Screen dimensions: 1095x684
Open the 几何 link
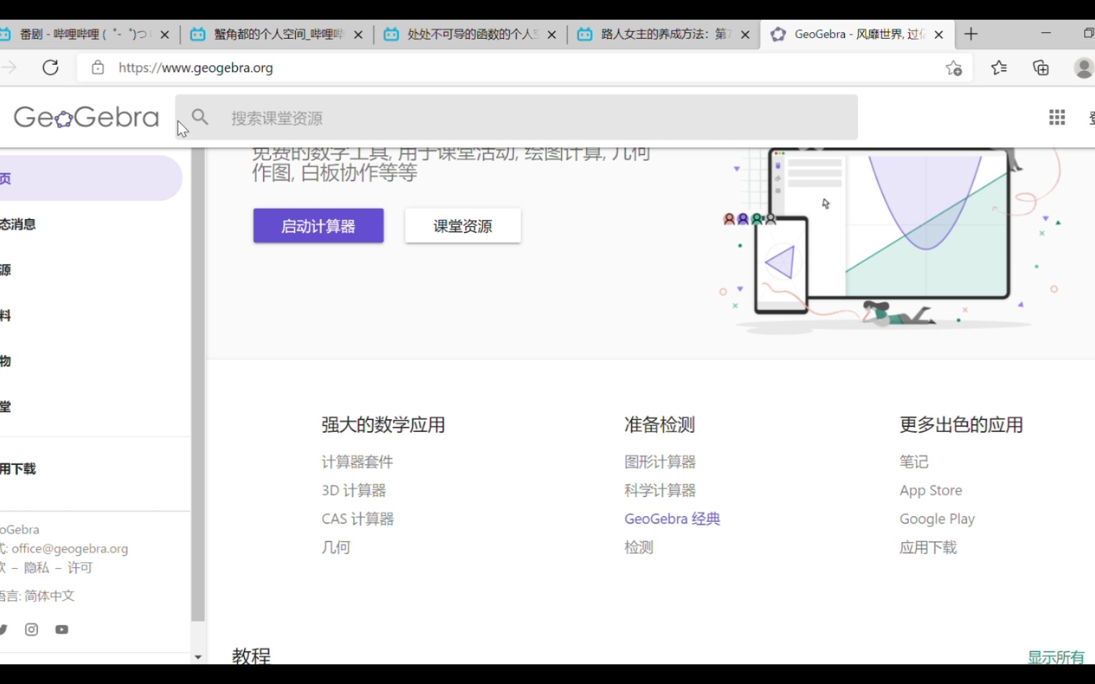coord(336,547)
